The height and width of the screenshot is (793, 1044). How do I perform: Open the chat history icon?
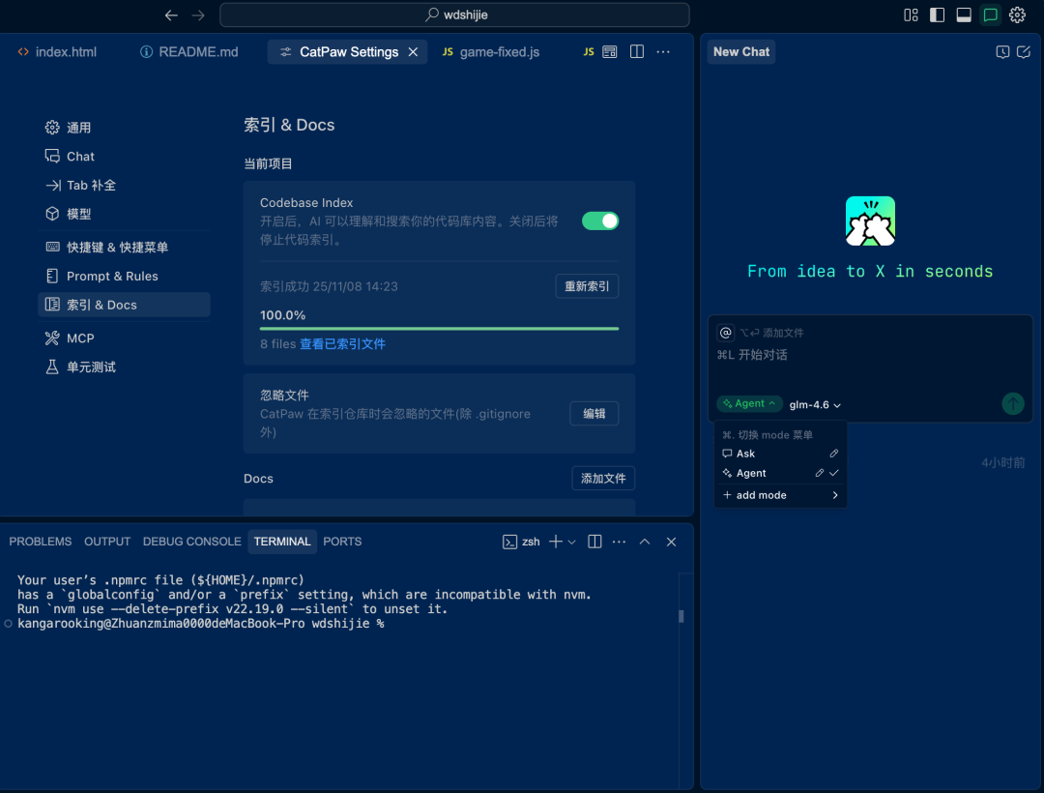click(1002, 52)
